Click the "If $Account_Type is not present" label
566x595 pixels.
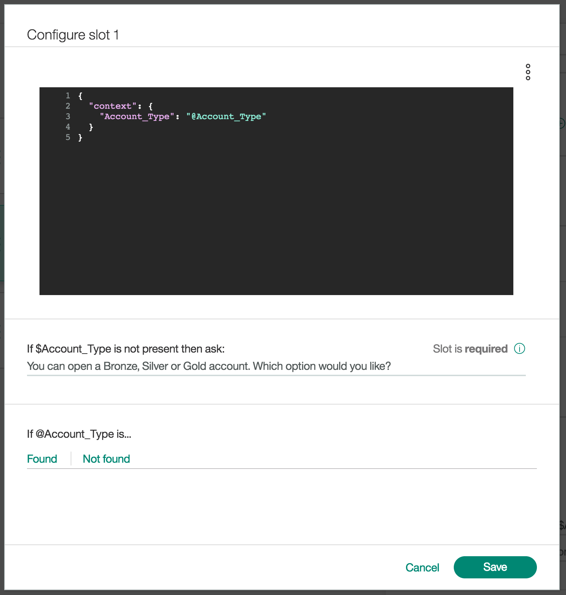point(126,349)
